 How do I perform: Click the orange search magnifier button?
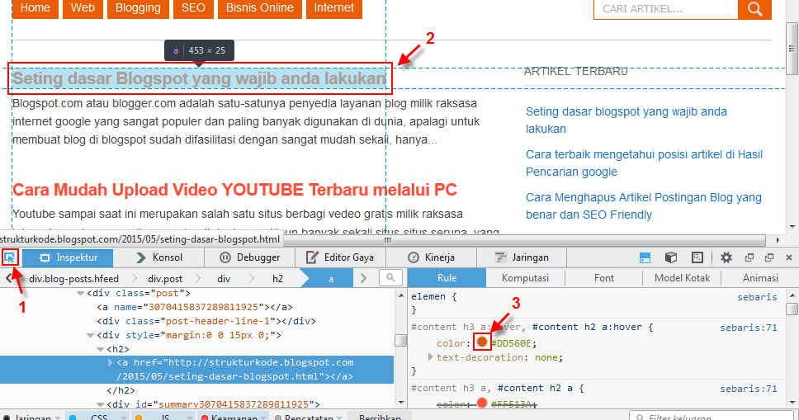(x=754, y=9)
